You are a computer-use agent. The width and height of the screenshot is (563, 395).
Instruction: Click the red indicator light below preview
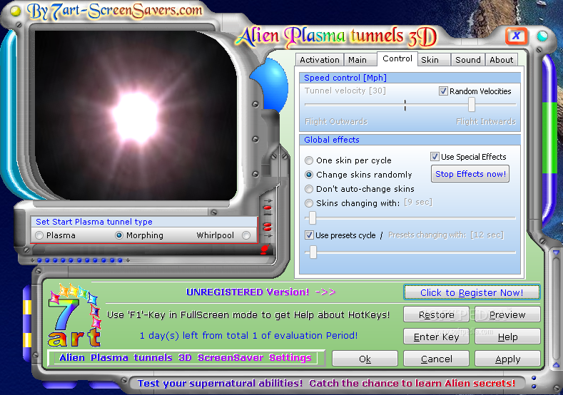pos(265,249)
